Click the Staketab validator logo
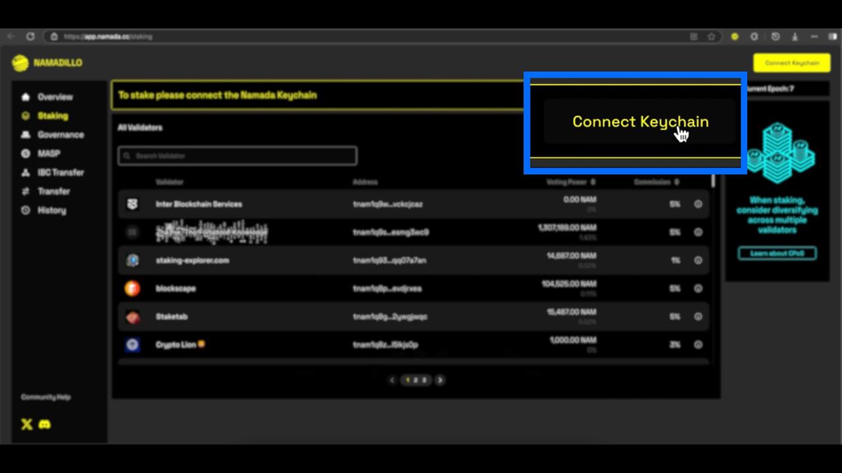The image size is (842, 473). pyautogui.click(x=132, y=317)
